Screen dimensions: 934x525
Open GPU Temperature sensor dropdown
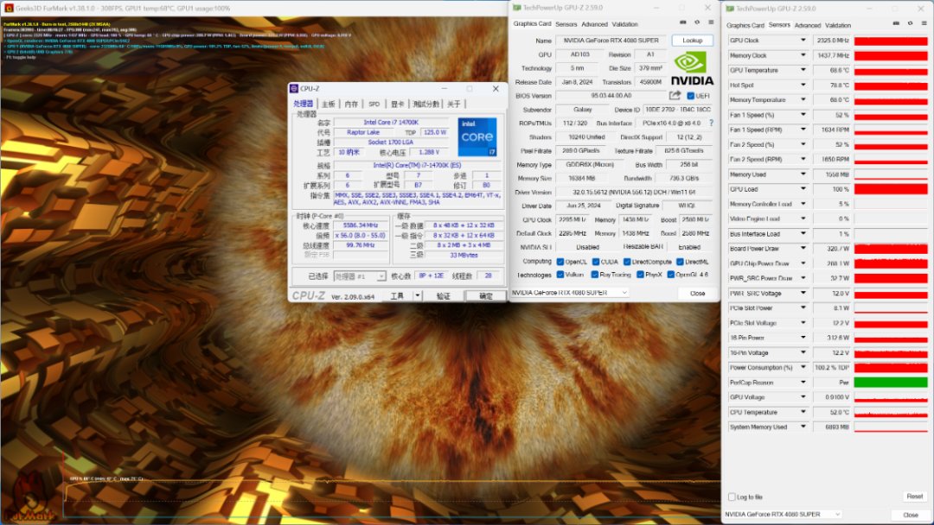pos(803,70)
